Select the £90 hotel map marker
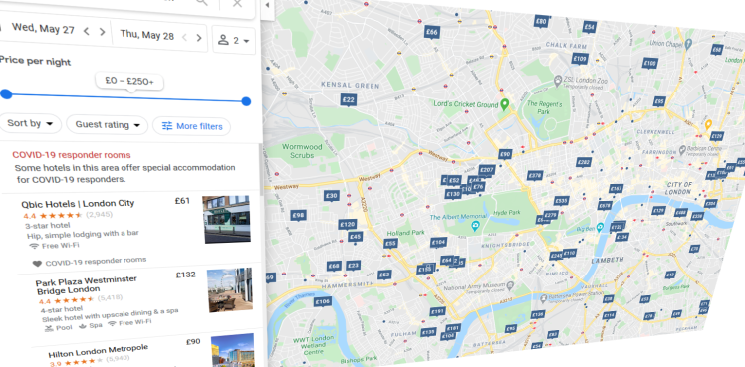The width and height of the screenshot is (745, 367). tap(505, 154)
